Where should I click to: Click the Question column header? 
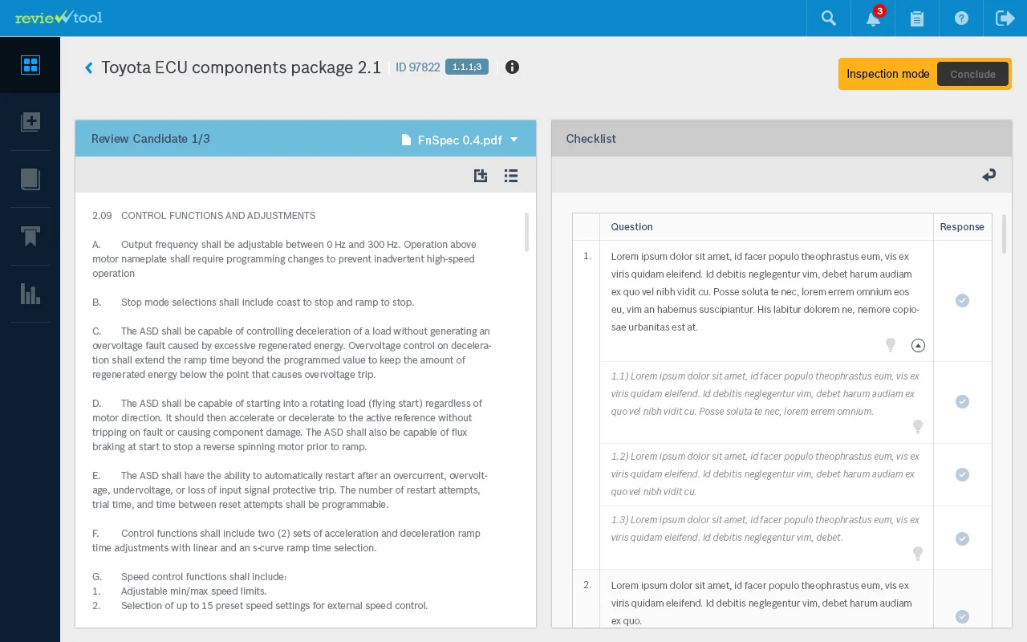tap(631, 226)
